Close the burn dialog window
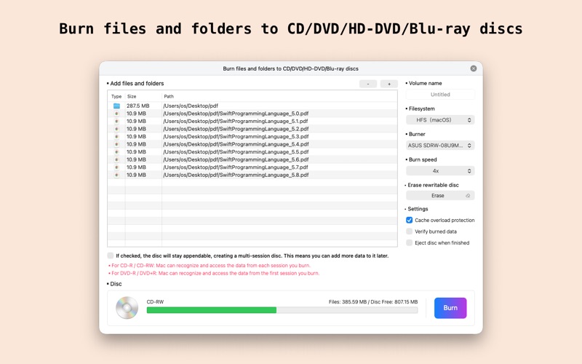 pos(474,68)
